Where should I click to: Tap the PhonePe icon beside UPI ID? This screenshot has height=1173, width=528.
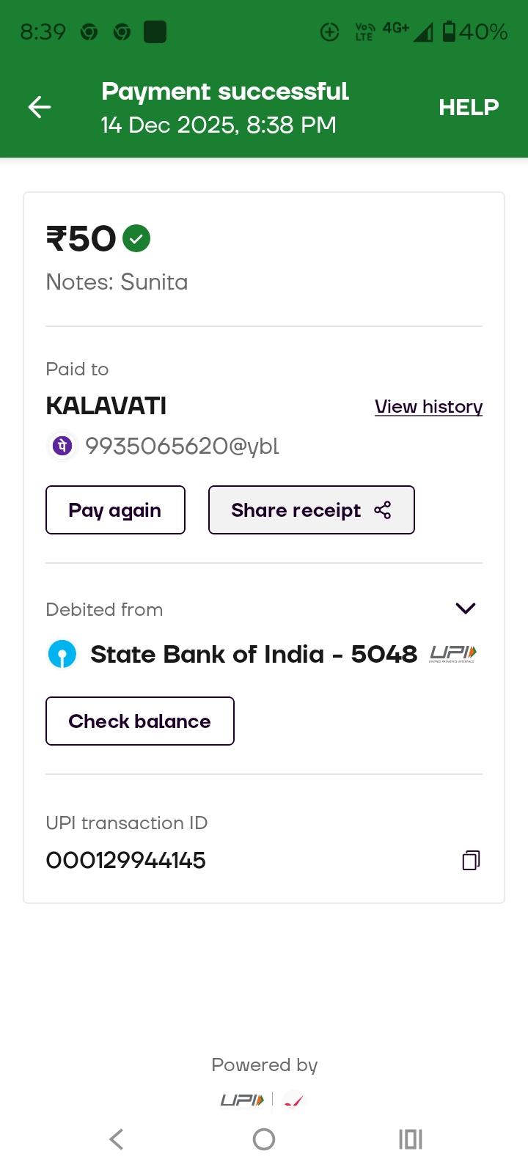[63, 446]
